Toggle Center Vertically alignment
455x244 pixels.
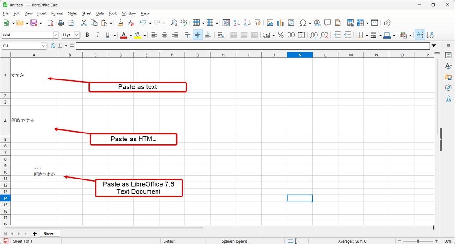pyautogui.click(x=198, y=35)
